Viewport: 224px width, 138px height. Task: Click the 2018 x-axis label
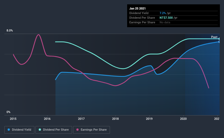click(x=115, y=119)
